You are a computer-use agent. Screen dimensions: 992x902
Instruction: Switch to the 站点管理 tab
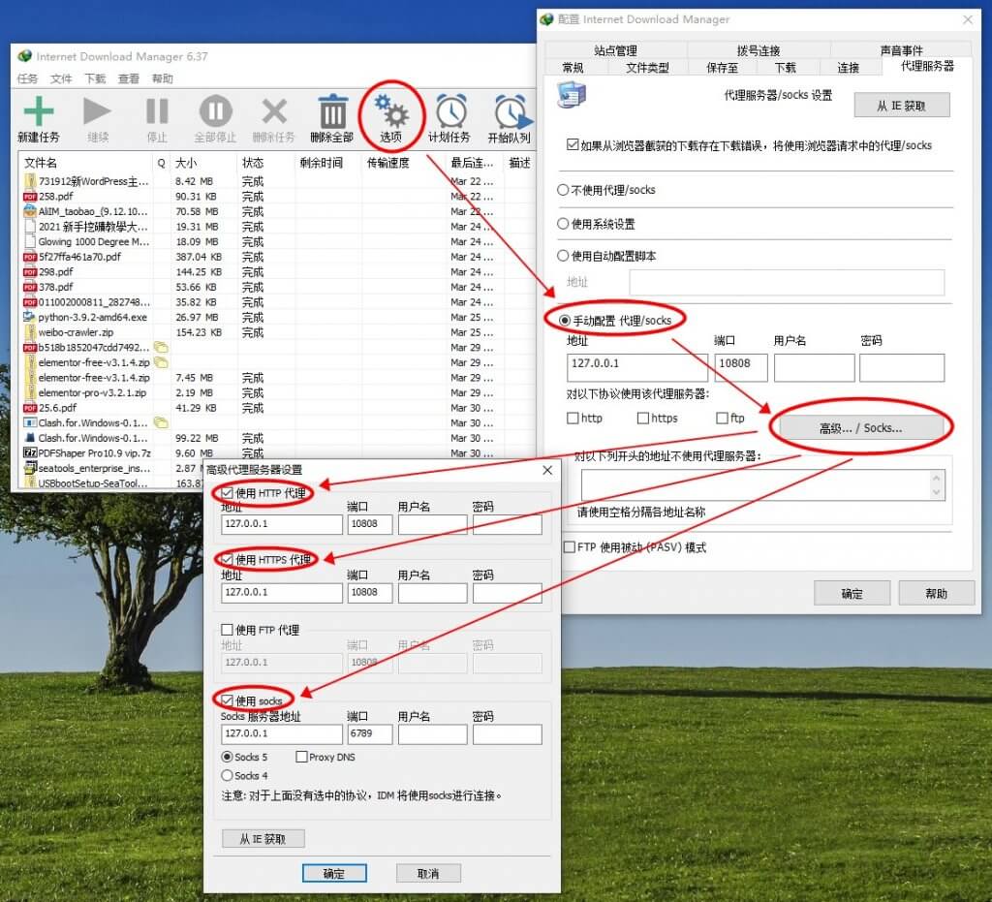[615, 50]
